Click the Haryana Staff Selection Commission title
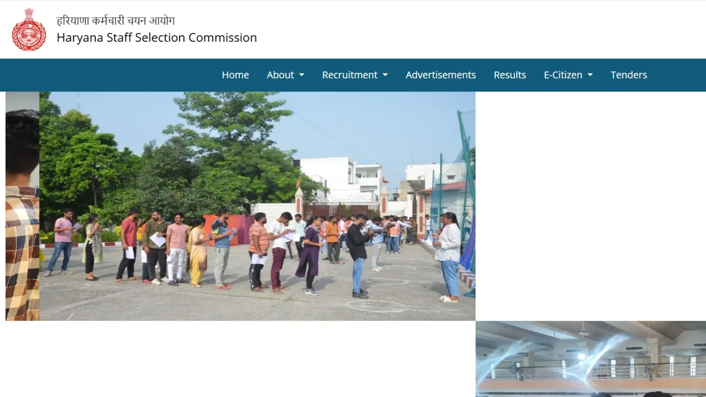 tap(157, 37)
